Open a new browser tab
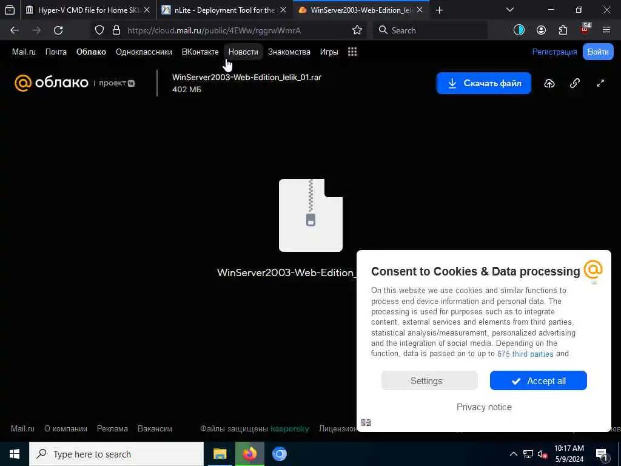The height and width of the screenshot is (466, 621). [439, 10]
